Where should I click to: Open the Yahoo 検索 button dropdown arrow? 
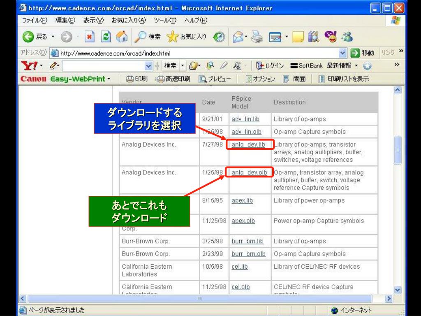click(x=183, y=65)
